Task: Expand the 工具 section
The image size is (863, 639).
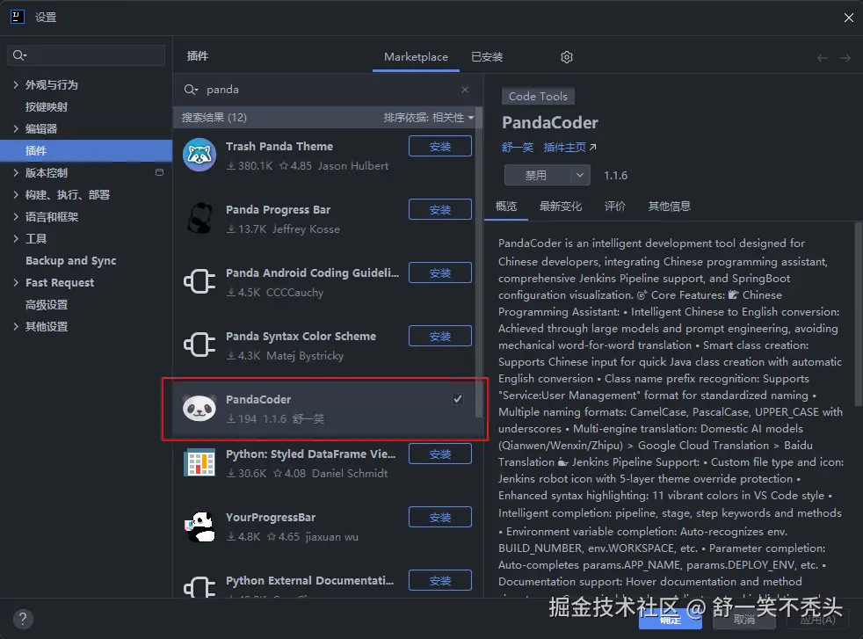Action: (x=16, y=239)
